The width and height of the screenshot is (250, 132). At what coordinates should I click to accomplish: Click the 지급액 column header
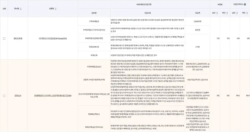click(x=198, y=13)
